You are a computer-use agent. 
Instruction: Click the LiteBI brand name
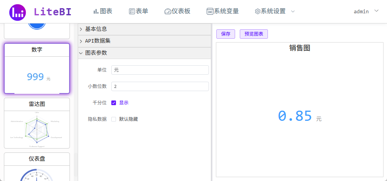coord(53,12)
